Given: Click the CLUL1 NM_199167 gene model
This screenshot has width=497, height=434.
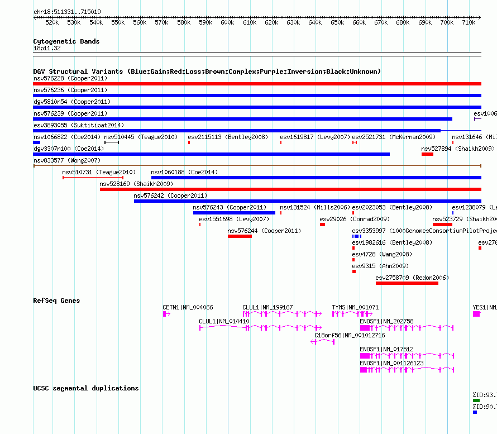Looking at the screenshot, I should [282, 314].
